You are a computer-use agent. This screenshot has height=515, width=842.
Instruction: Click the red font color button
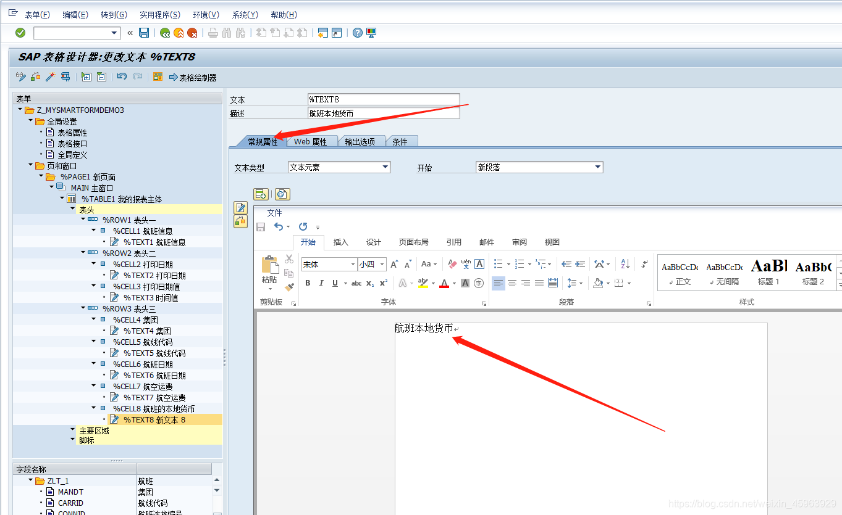pyautogui.click(x=444, y=283)
